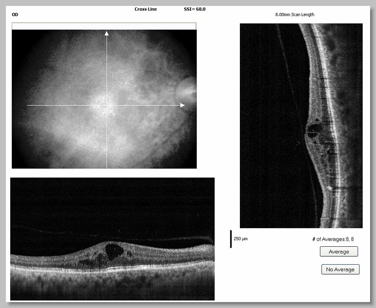376x308 pixels.
Task: Click the blank field above the fundus image
Action: point(104,26)
